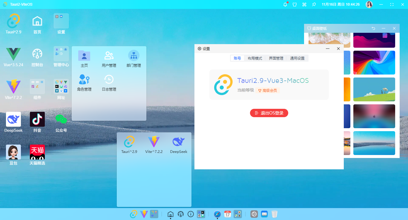This screenshot has width=408, height=220.
Task: Launch the DeepSeek app from the desktop
Action: (13, 119)
